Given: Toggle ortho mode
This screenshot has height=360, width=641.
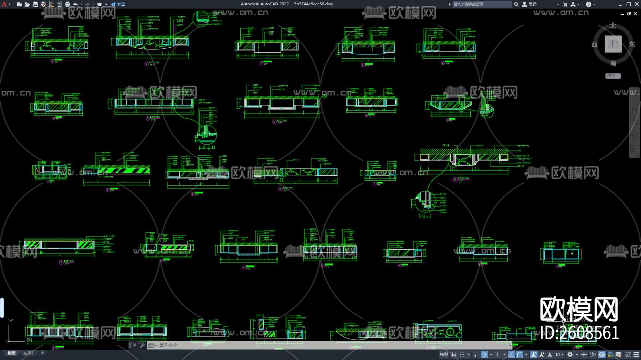Looking at the screenshot, I should coord(476,355).
